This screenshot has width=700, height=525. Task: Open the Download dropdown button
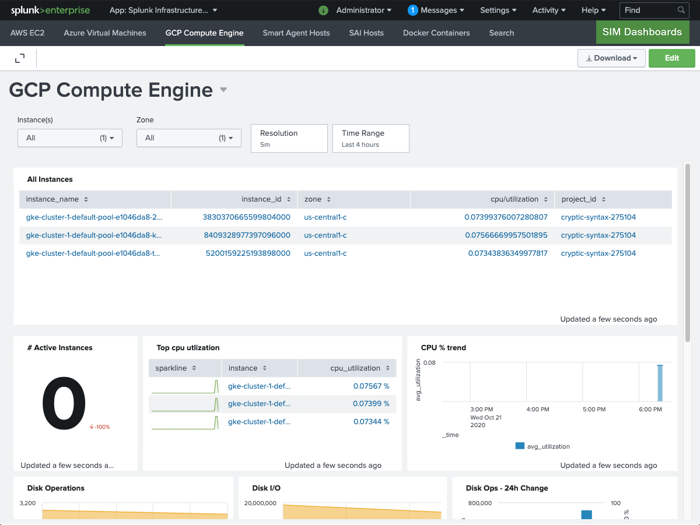click(x=611, y=58)
